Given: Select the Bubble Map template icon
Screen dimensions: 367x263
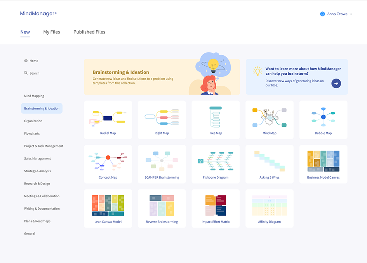Looking at the screenshot, I should tap(323, 116).
